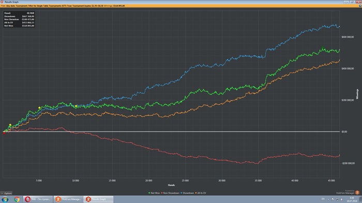The height and width of the screenshot is (203, 362).
Task: Click the Results Graph title bar icon
Action: (2, 2)
